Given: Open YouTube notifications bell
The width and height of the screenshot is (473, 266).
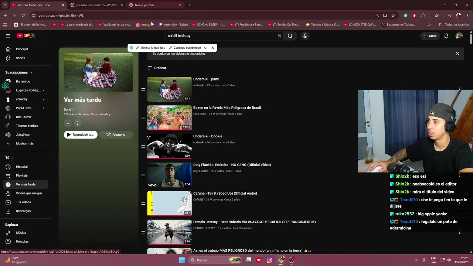Looking at the screenshot, I should click(x=446, y=36).
